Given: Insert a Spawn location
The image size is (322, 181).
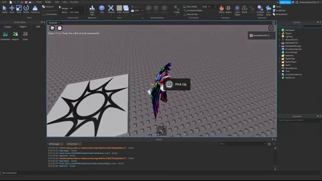Looking at the screenshot, I should [x=228, y=9].
